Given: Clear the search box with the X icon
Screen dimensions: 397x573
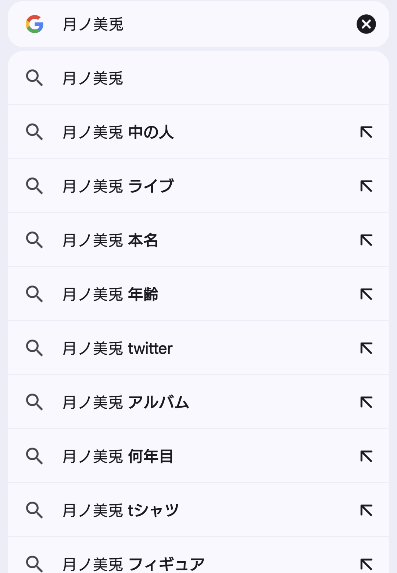Looking at the screenshot, I should 366,24.
